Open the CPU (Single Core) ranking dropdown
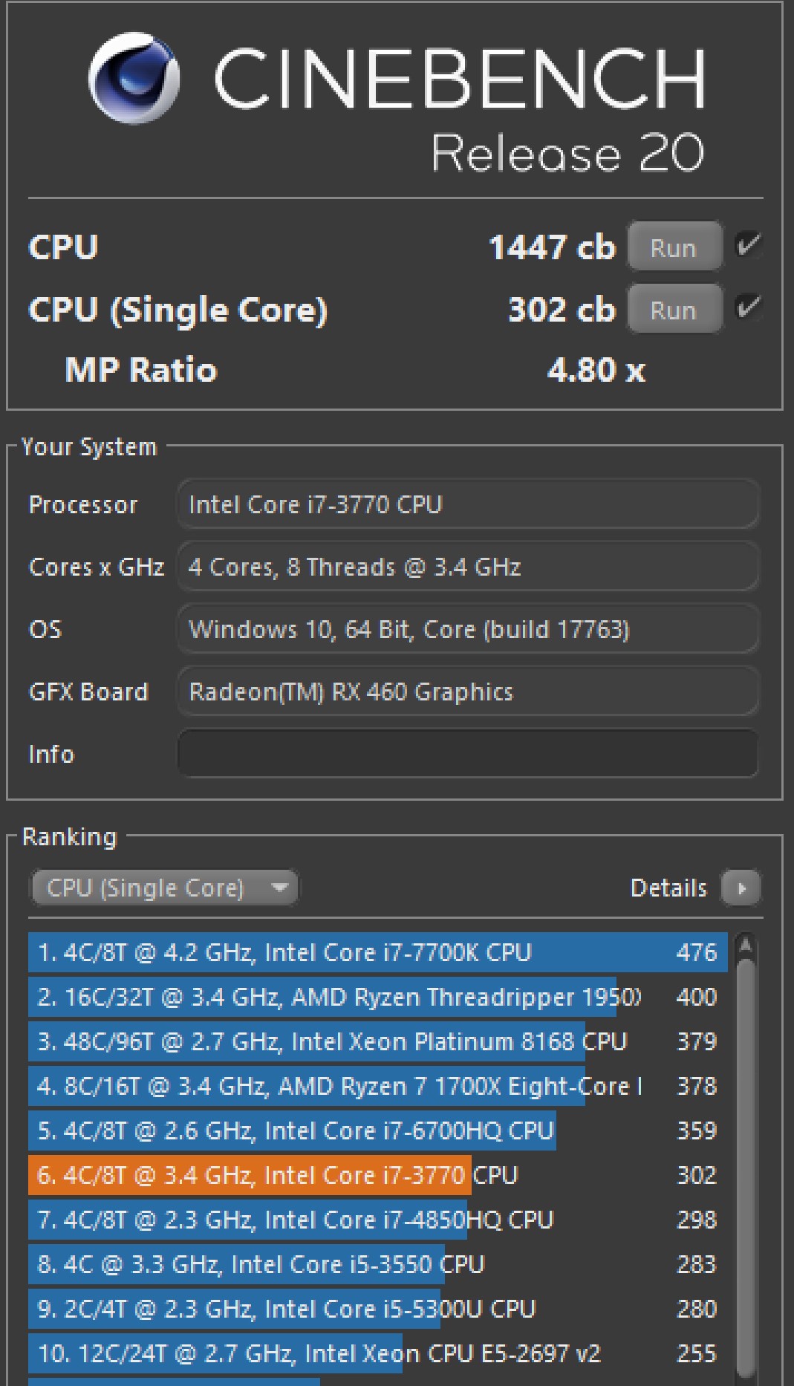Viewport: 794px width, 1386px height. (164, 888)
